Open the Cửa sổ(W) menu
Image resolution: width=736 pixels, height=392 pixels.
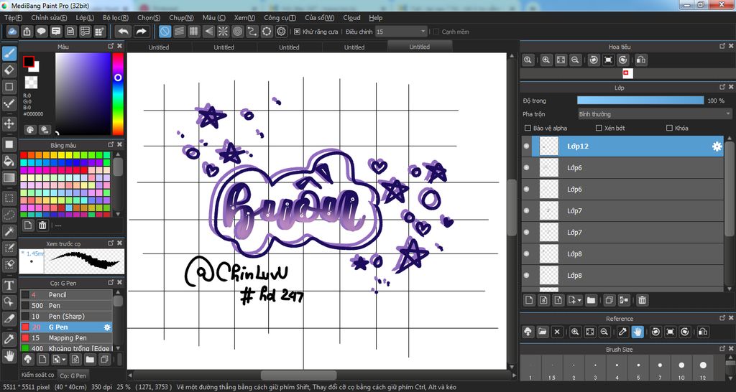[x=320, y=18]
